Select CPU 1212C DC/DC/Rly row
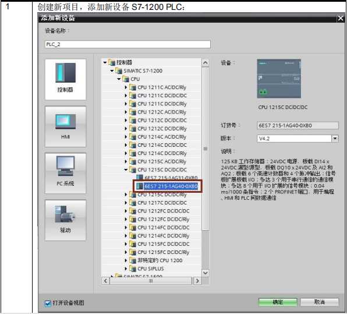This screenshot has width=347, height=314. coord(151,129)
